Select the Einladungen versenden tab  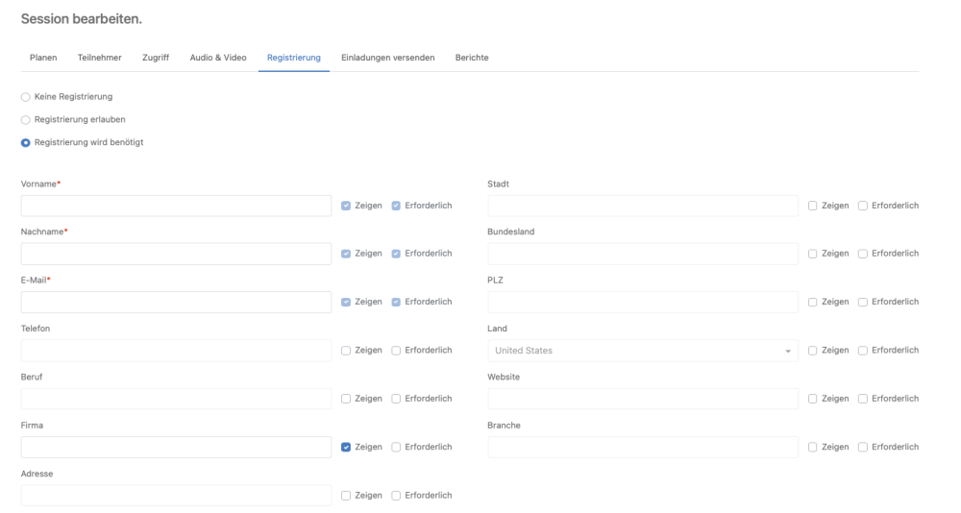[x=388, y=58]
